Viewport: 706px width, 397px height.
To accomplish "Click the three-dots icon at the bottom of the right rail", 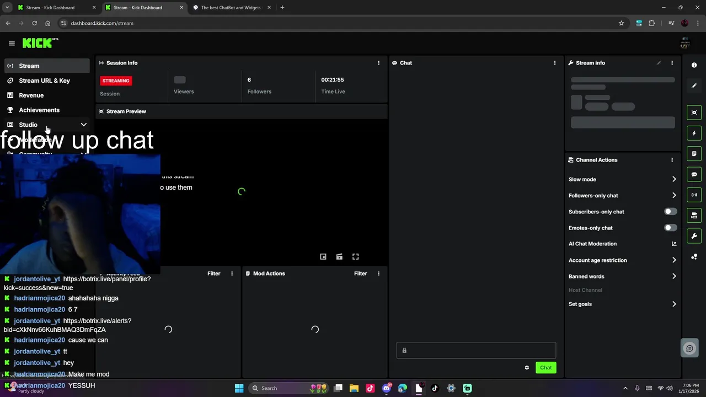I will [694, 256].
